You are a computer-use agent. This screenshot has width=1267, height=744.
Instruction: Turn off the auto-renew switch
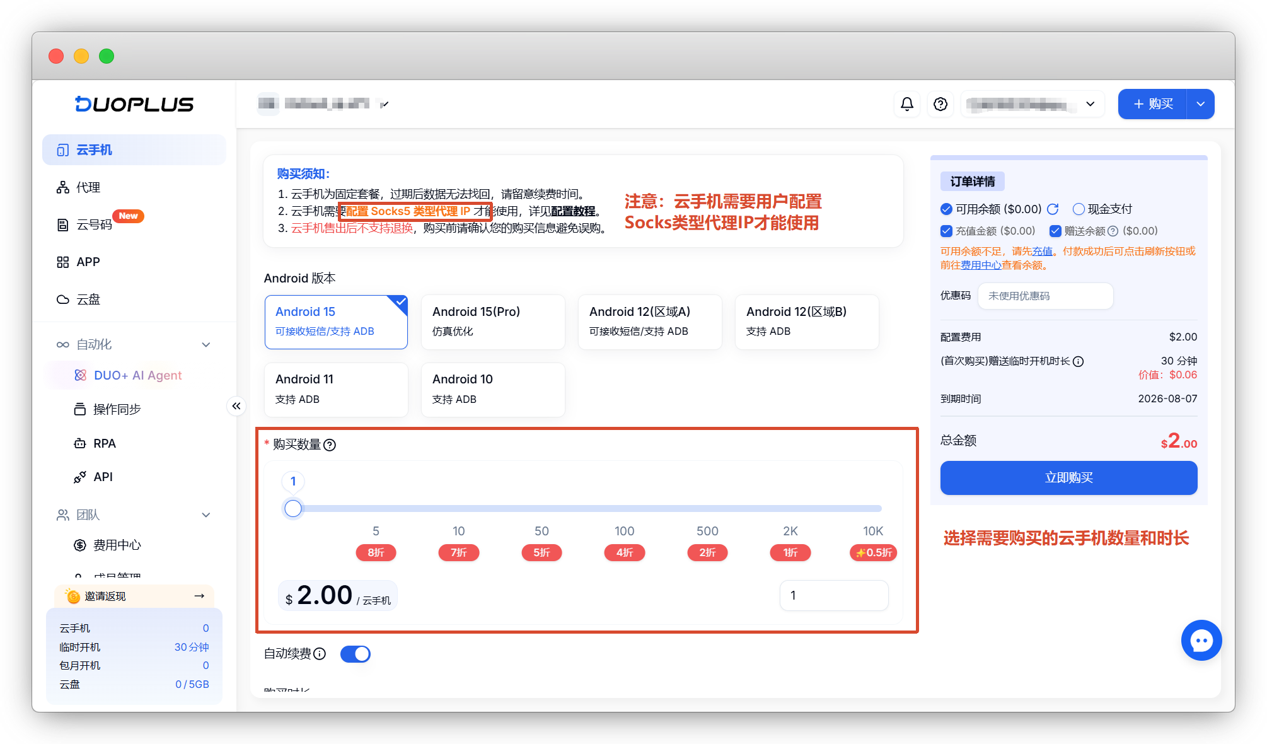click(356, 654)
